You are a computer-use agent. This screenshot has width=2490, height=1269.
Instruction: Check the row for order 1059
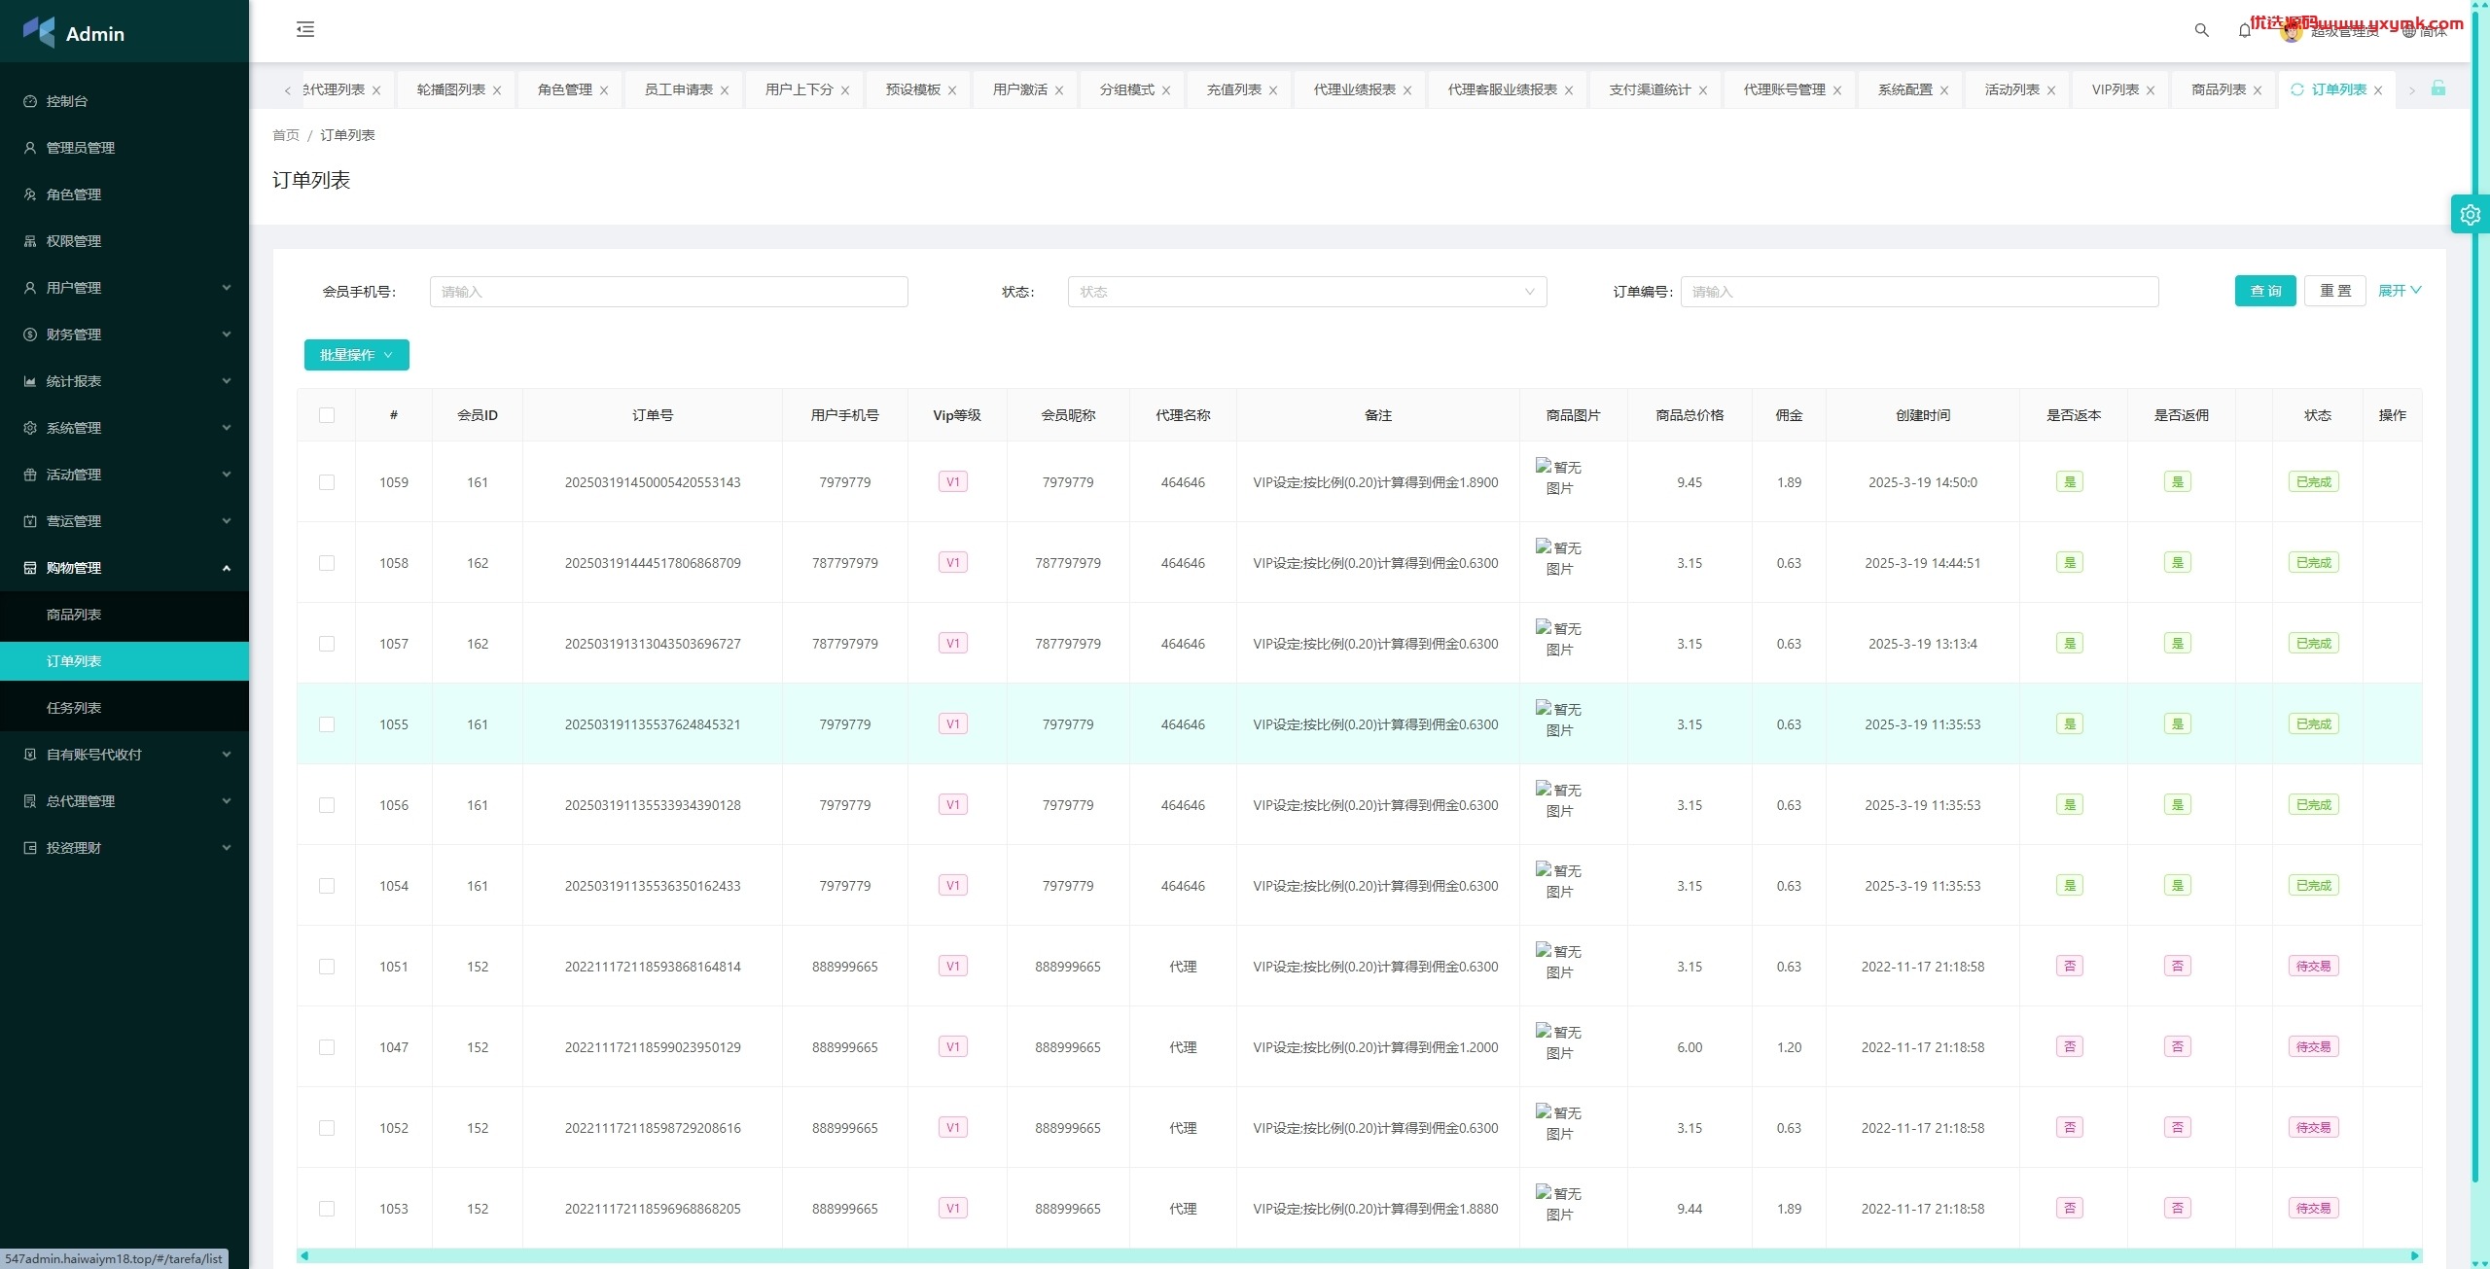pos(327,482)
